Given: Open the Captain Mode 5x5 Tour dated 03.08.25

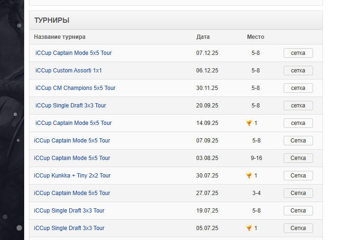Looking at the screenshot, I should pos(72,158).
